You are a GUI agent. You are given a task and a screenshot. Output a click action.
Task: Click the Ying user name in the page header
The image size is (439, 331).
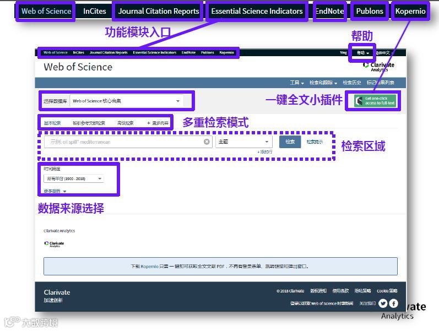click(343, 53)
